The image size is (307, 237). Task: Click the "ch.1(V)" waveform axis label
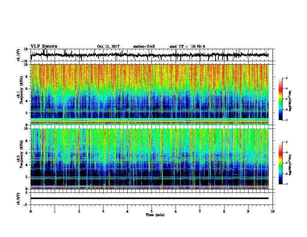click(19, 55)
